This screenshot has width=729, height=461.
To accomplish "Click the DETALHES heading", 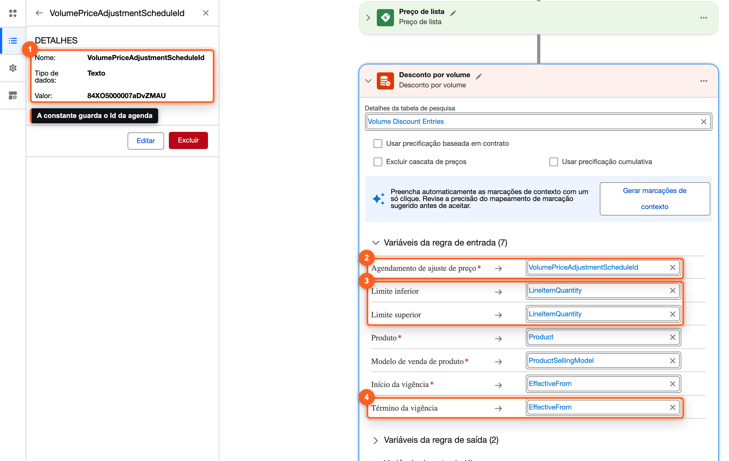I will click(56, 40).
